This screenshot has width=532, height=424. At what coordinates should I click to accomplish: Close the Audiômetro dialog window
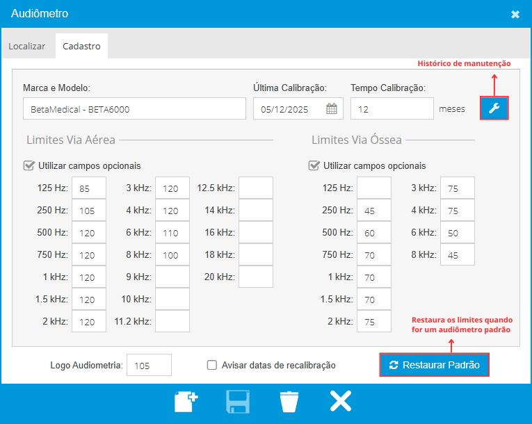515,14
